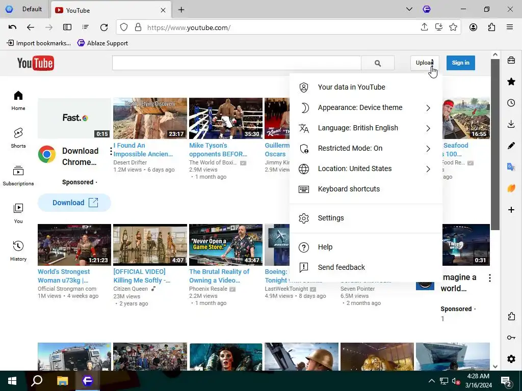
Task: Open more options for Download Chrome ad
Action: tap(111, 151)
